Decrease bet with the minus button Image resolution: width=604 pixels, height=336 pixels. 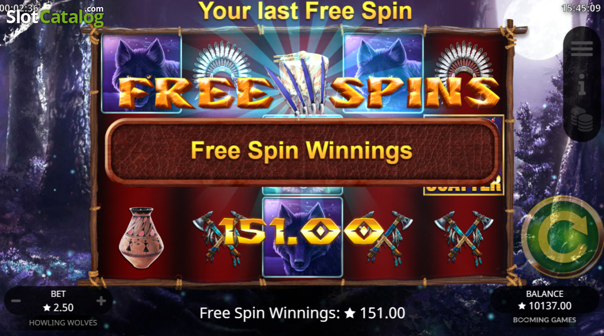click(x=16, y=301)
